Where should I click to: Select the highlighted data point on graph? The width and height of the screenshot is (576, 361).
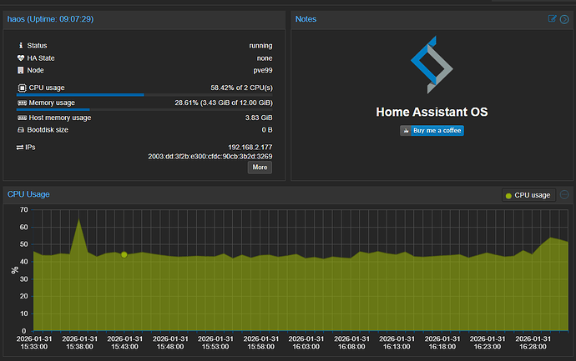pyautogui.click(x=124, y=254)
